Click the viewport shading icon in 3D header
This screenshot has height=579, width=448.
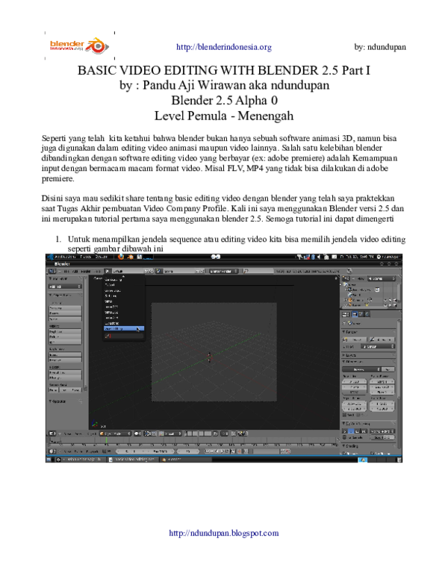[137, 434]
